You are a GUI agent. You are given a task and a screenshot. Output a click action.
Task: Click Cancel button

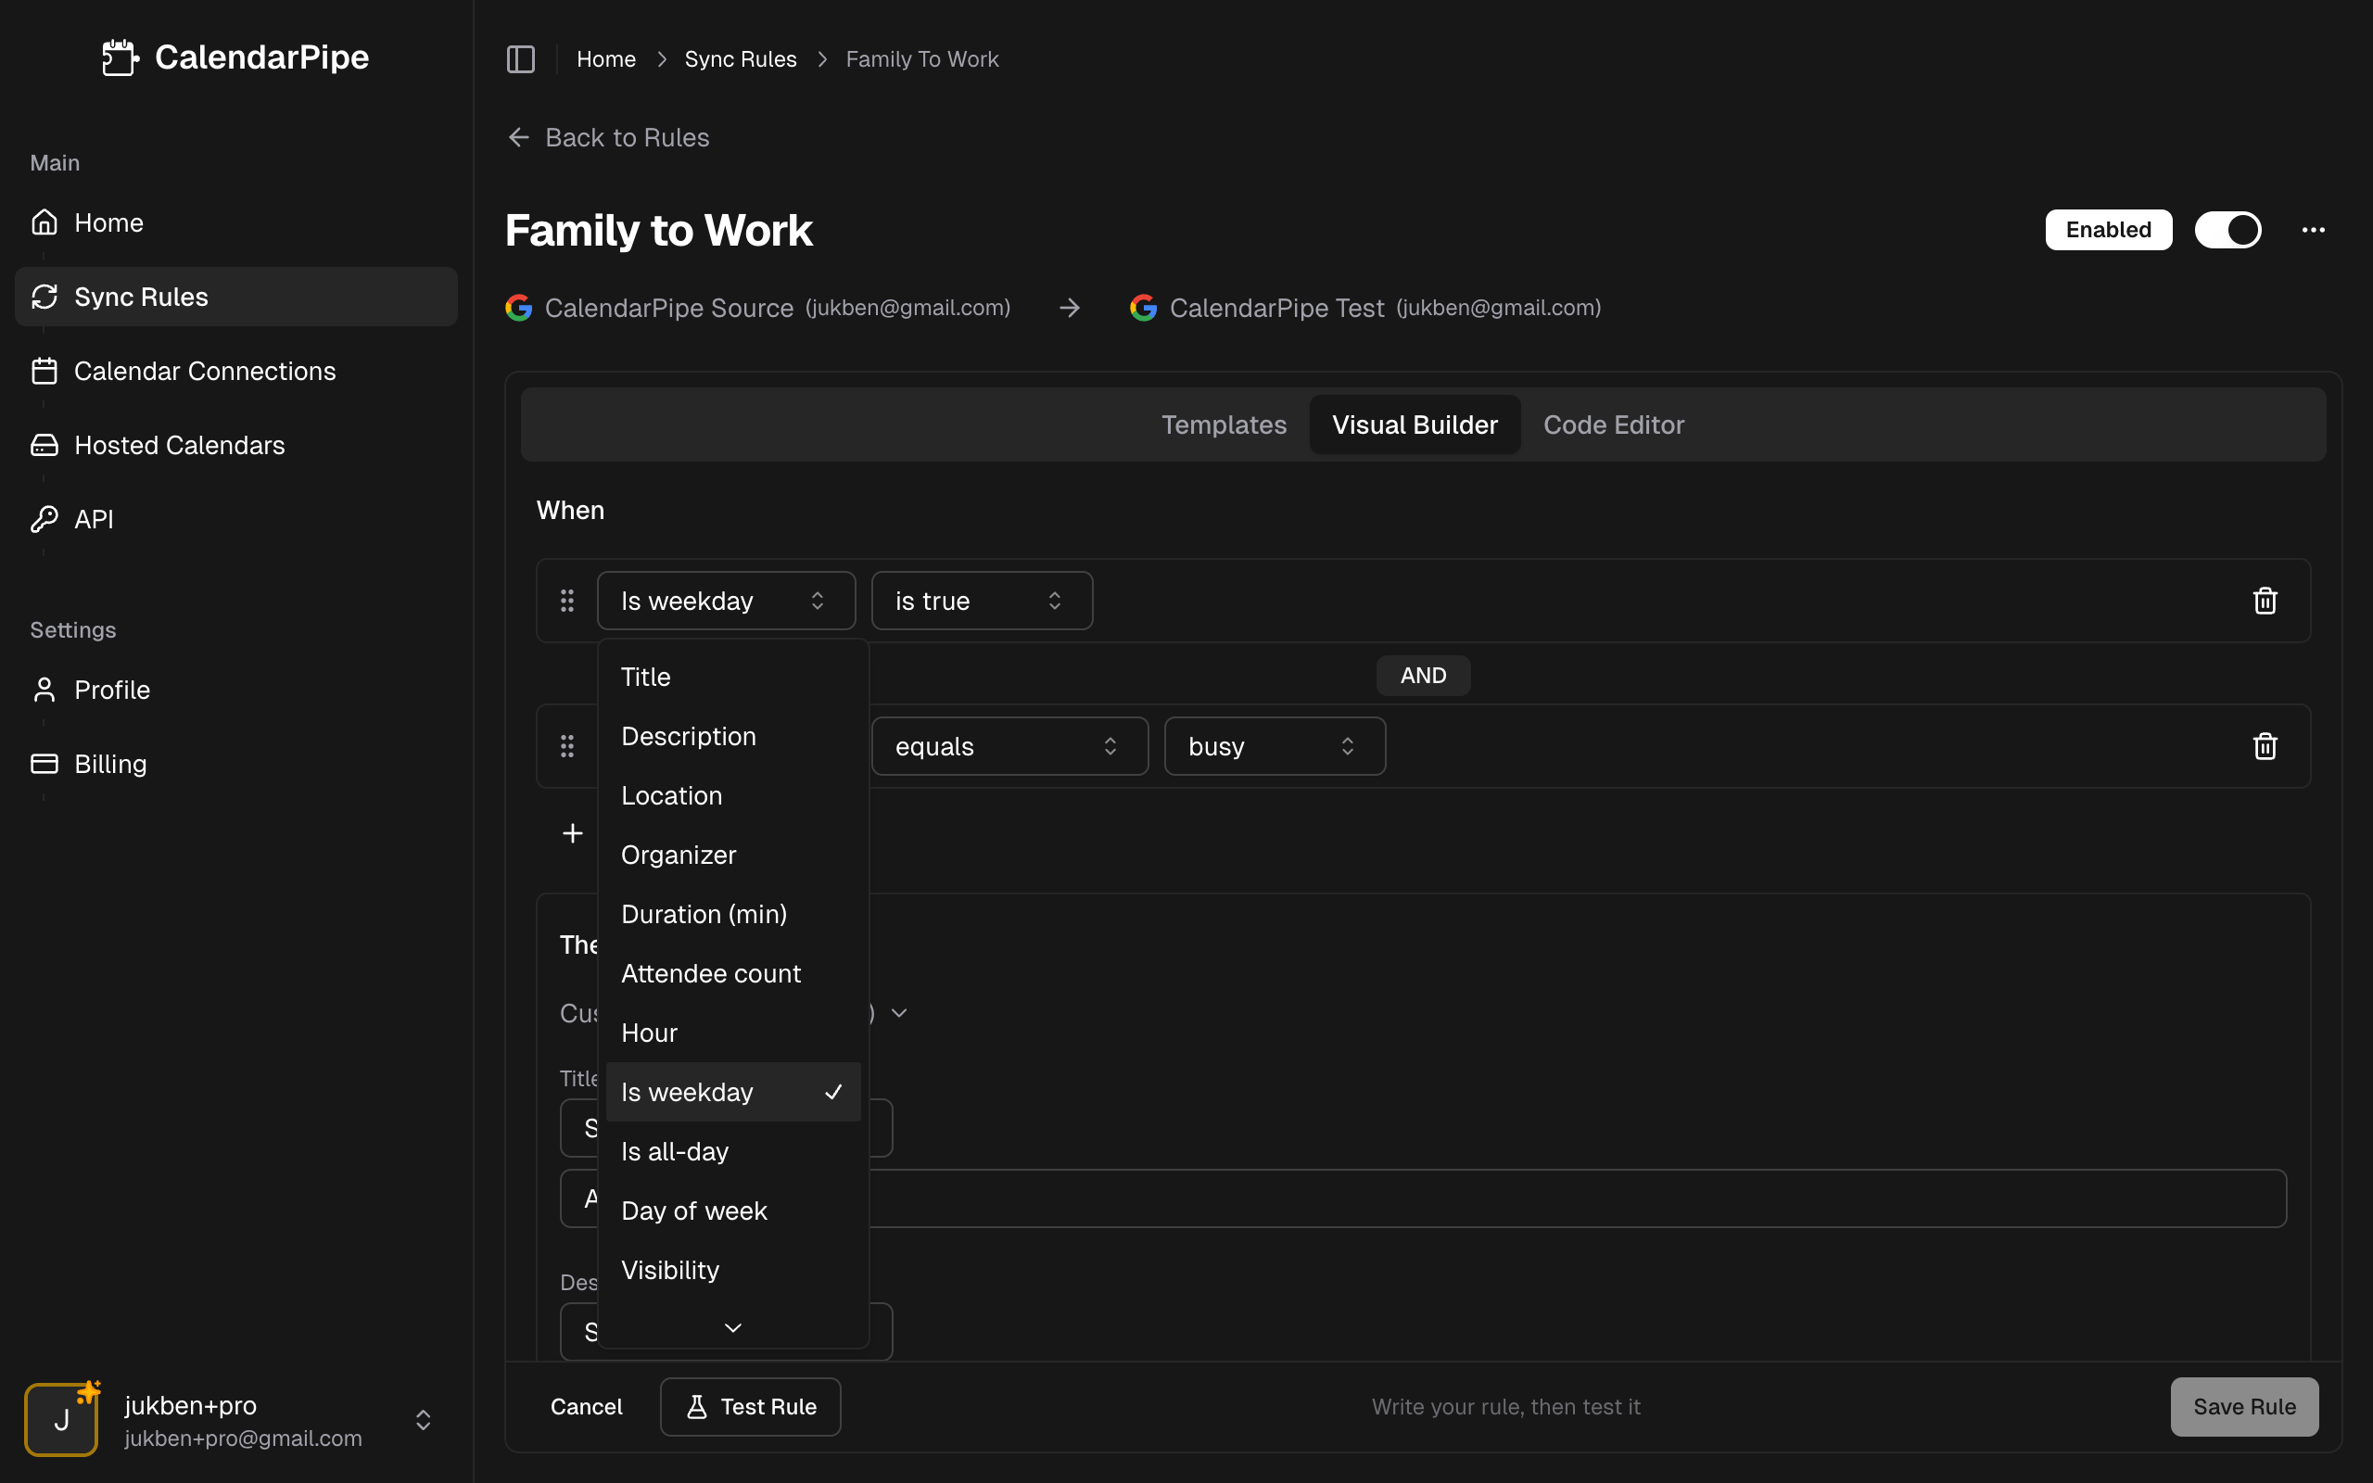coord(587,1406)
